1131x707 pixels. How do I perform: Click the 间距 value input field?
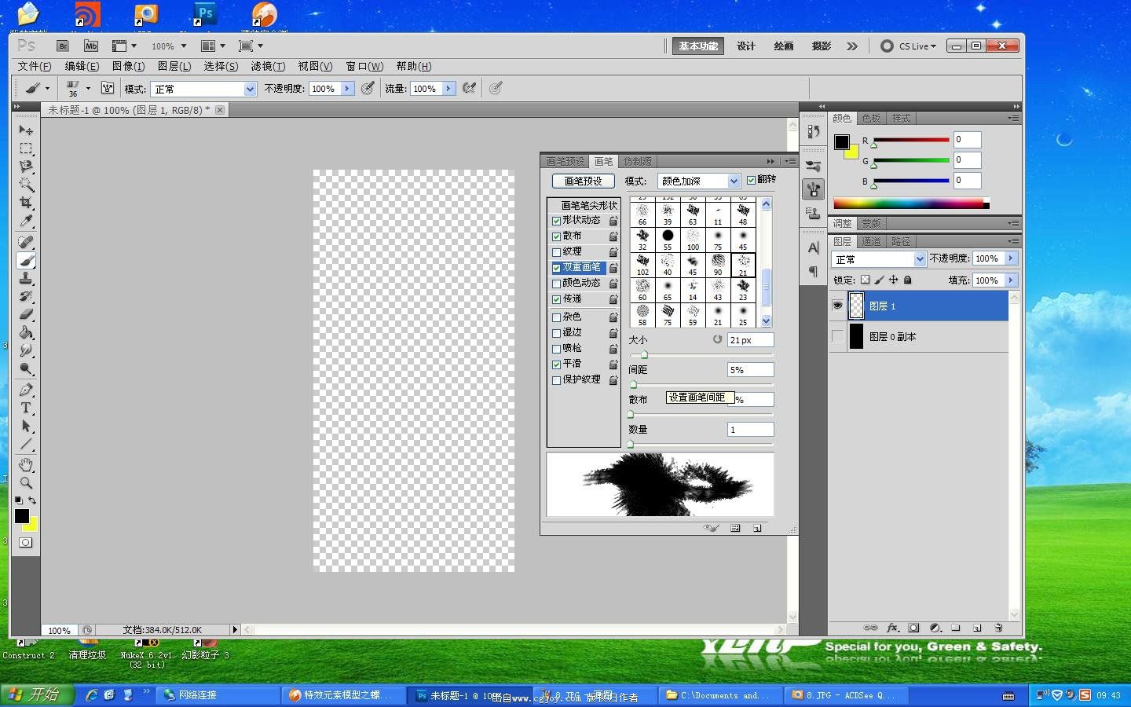[750, 370]
